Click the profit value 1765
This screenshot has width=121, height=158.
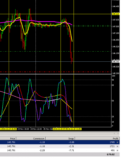click(112, 142)
